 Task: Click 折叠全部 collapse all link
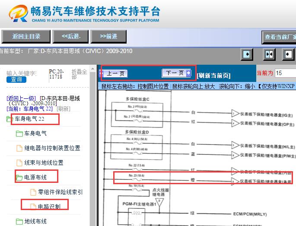tap(79, 74)
